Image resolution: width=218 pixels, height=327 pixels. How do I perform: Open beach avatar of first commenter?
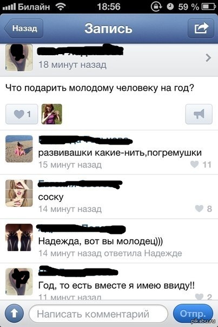point(19,149)
